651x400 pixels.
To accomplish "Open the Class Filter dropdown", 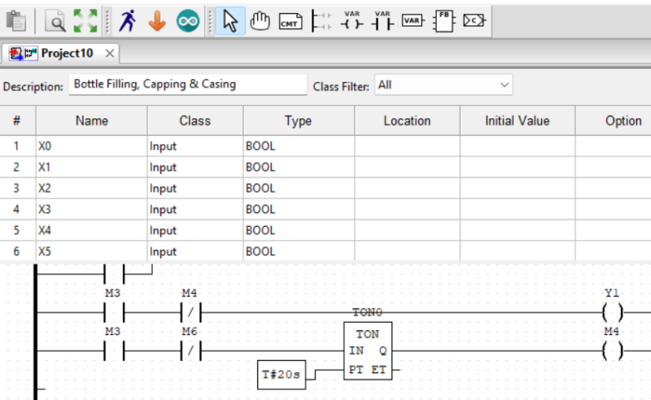I will 443,85.
